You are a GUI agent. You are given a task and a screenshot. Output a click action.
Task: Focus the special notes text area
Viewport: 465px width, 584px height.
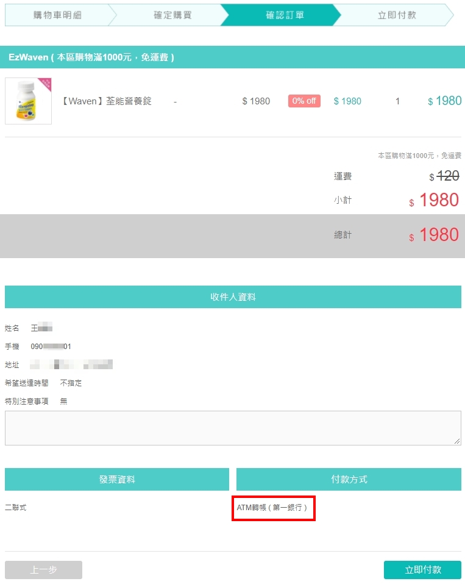click(233, 428)
